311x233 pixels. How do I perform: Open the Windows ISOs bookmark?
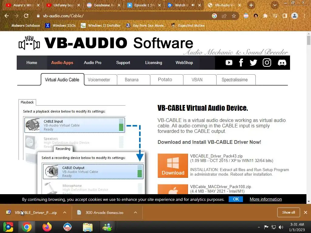(x=60, y=25)
